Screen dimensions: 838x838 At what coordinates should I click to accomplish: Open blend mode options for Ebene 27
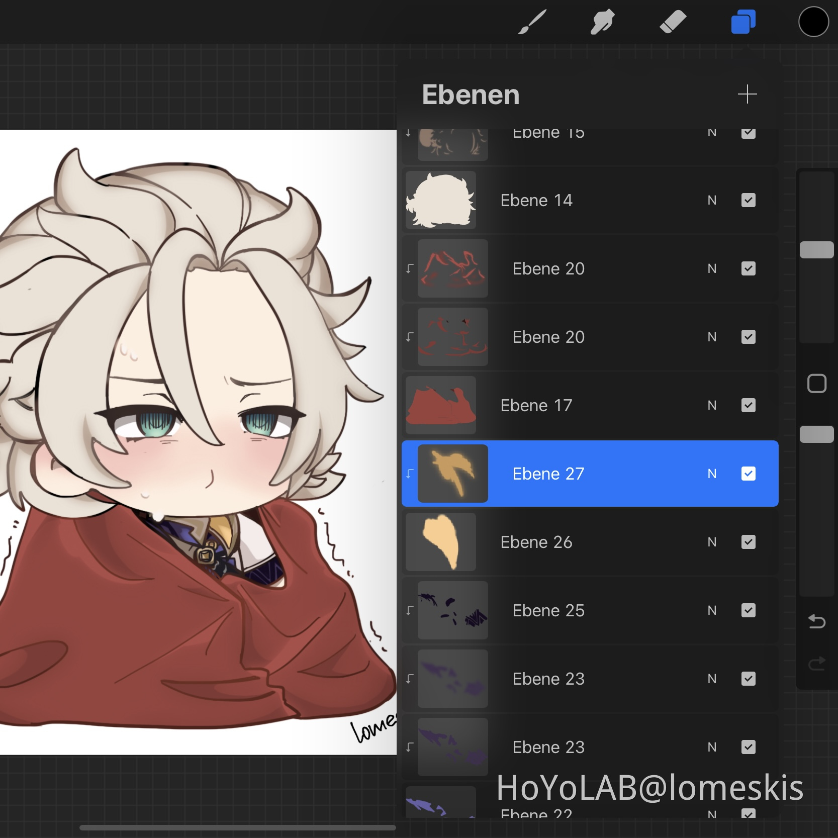pos(712,473)
